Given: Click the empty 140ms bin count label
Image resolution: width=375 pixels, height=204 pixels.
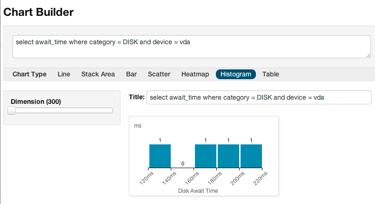Looking at the screenshot, I should point(183,163).
